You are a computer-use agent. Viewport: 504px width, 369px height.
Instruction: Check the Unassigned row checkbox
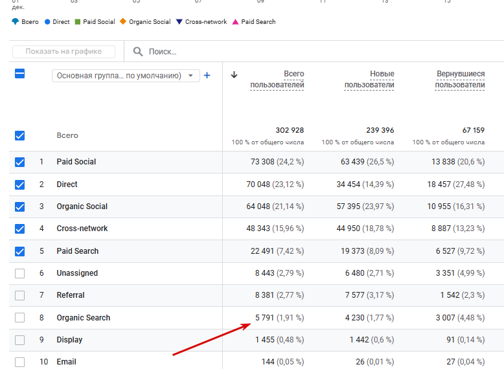tap(19, 273)
